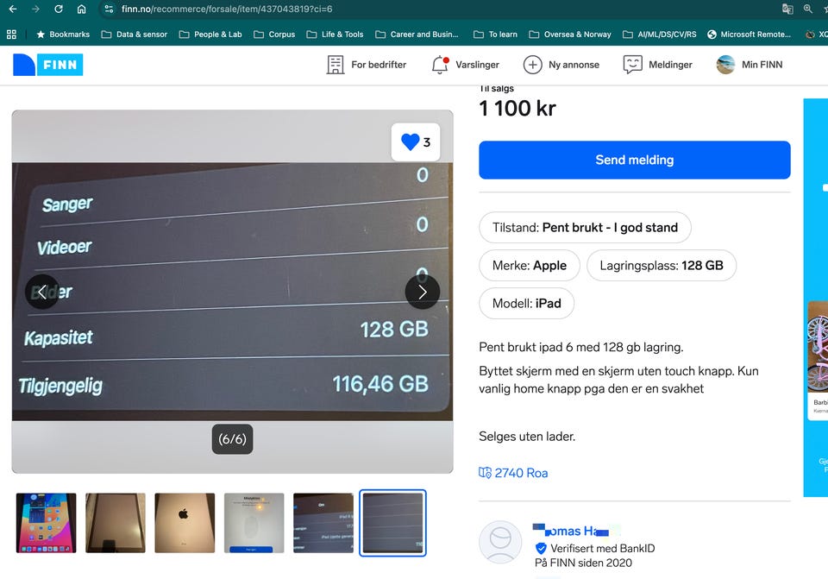Click the Modell: iPad tag
The width and height of the screenshot is (828, 579).
pyautogui.click(x=526, y=303)
